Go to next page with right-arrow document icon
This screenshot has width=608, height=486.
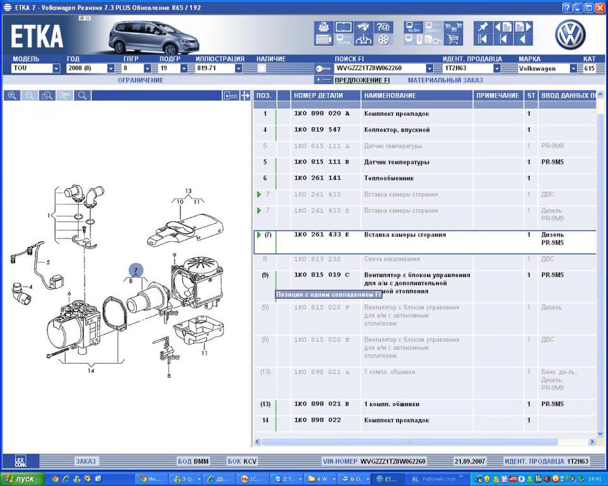[x=523, y=27]
